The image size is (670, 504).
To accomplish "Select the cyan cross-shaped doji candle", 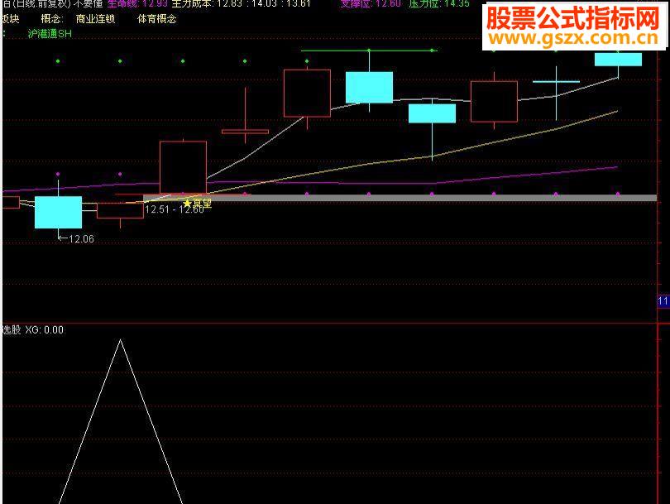I will click(x=556, y=82).
